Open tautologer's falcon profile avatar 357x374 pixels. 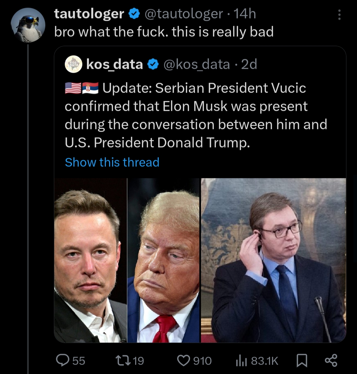point(28,25)
